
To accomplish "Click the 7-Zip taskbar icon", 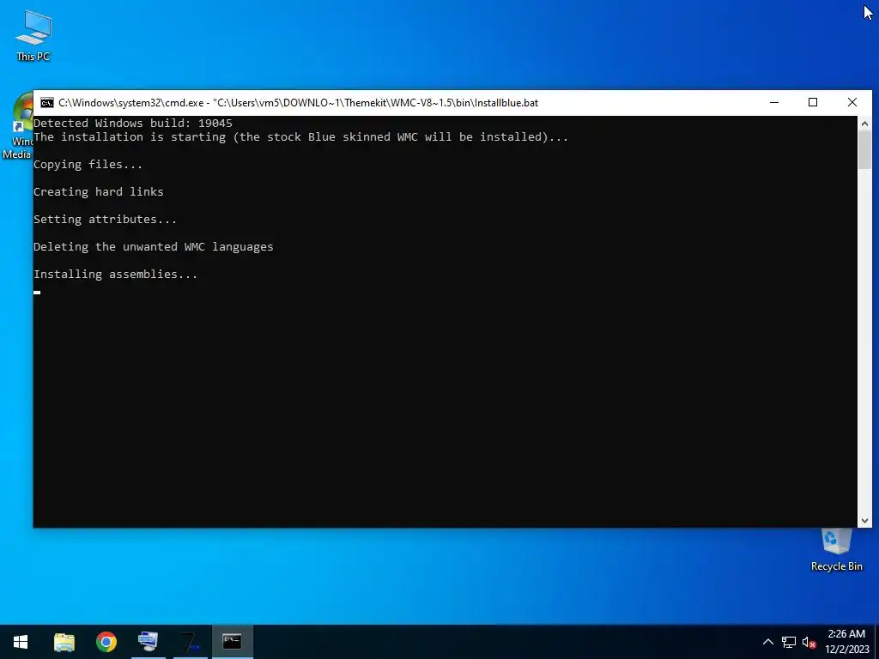I will click(x=190, y=642).
